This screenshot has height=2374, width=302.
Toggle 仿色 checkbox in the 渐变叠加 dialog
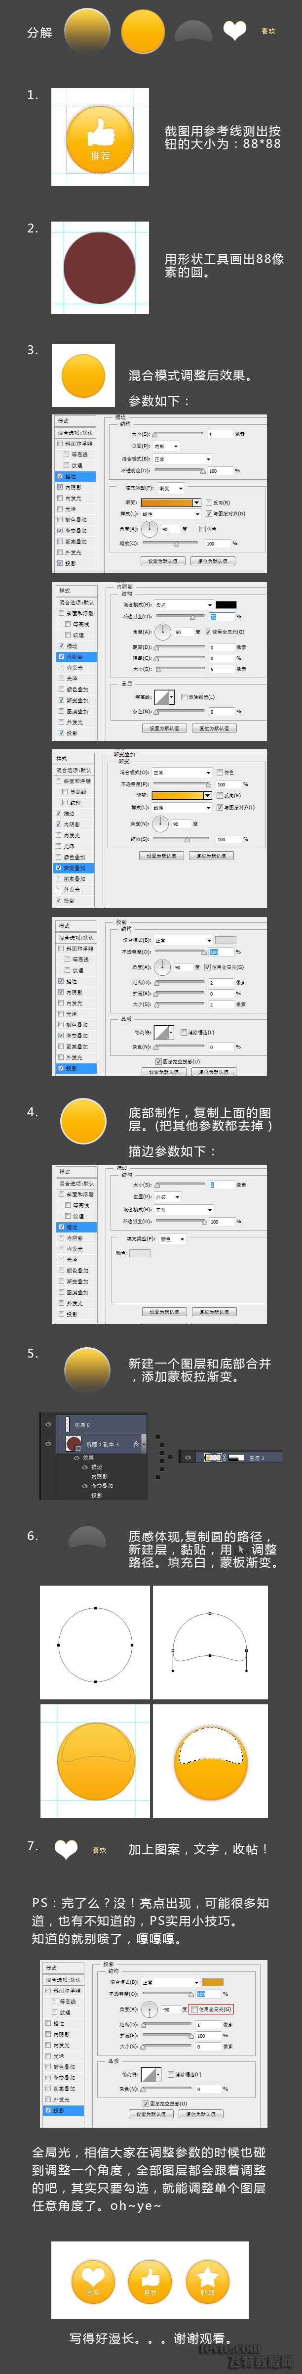point(219,772)
